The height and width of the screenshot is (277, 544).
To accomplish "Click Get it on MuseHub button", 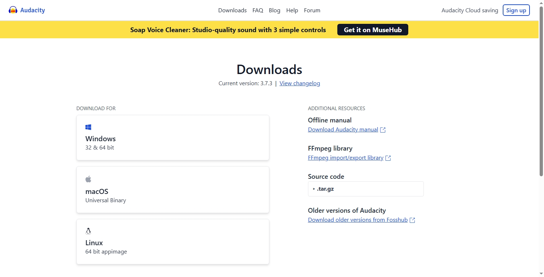I will click(x=373, y=30).
